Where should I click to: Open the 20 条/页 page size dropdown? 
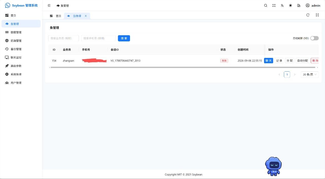pyautogui.click(x=310, y=75)
